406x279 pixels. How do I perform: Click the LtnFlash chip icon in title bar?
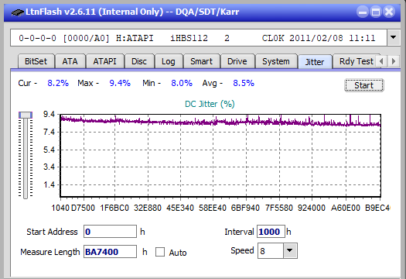[x=17, y=12]
